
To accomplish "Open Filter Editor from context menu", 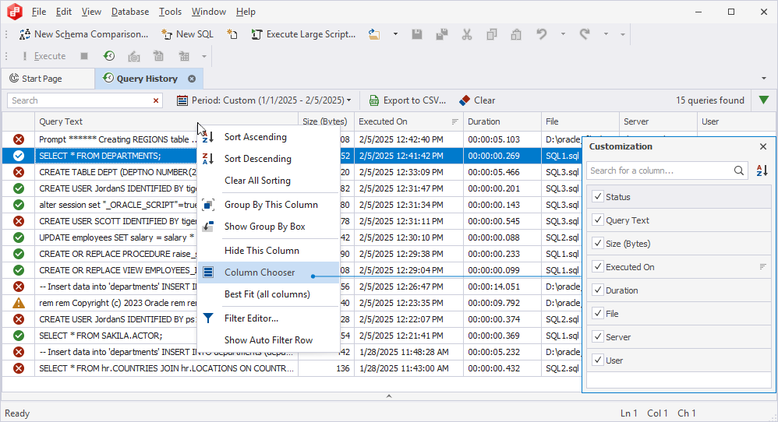I will click(x=268, y=318).
